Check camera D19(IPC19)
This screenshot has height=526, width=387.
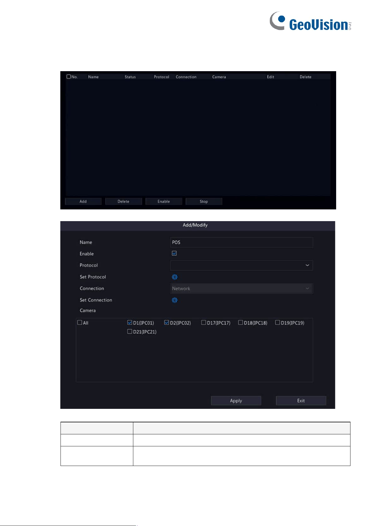[277, 322]
